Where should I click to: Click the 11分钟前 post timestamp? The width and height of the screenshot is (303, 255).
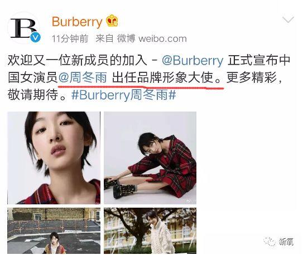(x=70, y=39)
